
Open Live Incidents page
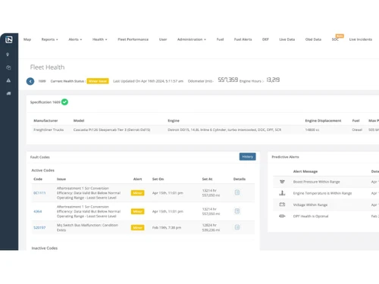[x=361, y=39]
